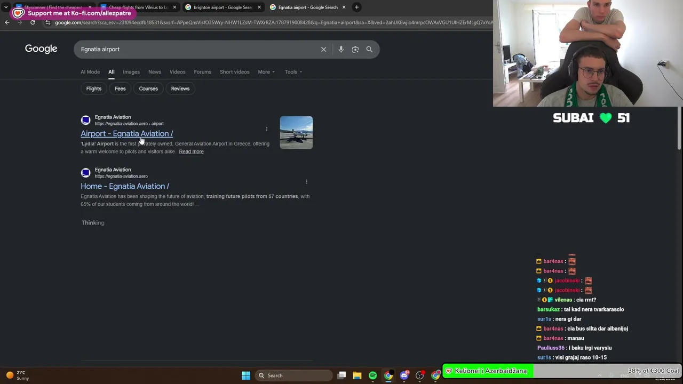This screenshot has height=384, width=683.
Task: Open the Home - Egnatia Aviation link
Action: 125,186
